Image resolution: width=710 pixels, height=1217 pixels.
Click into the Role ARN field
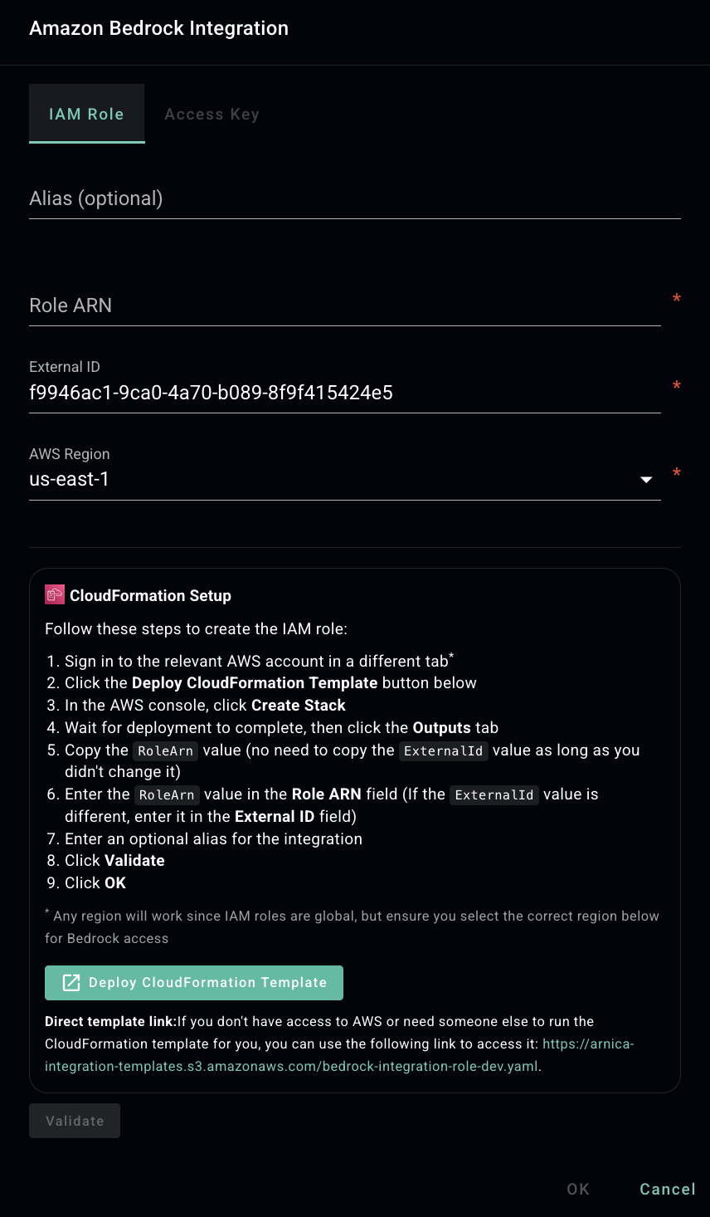pos(344,305)
